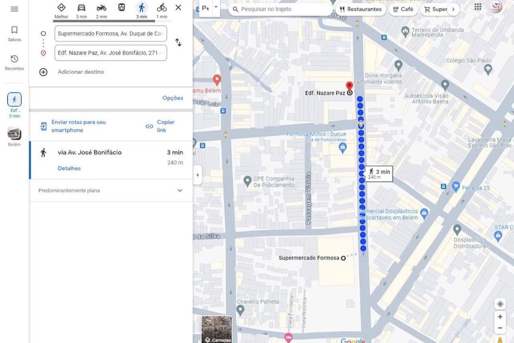514x343 pixels.
Task: Swap origin and destination
Action: click(178, 42)
